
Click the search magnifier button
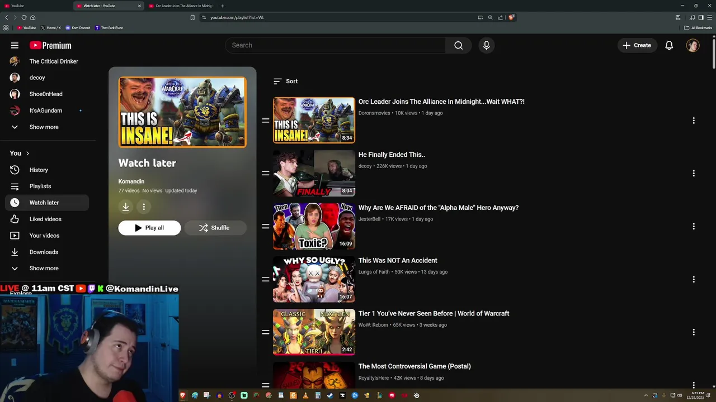click(x=459, y=45)
